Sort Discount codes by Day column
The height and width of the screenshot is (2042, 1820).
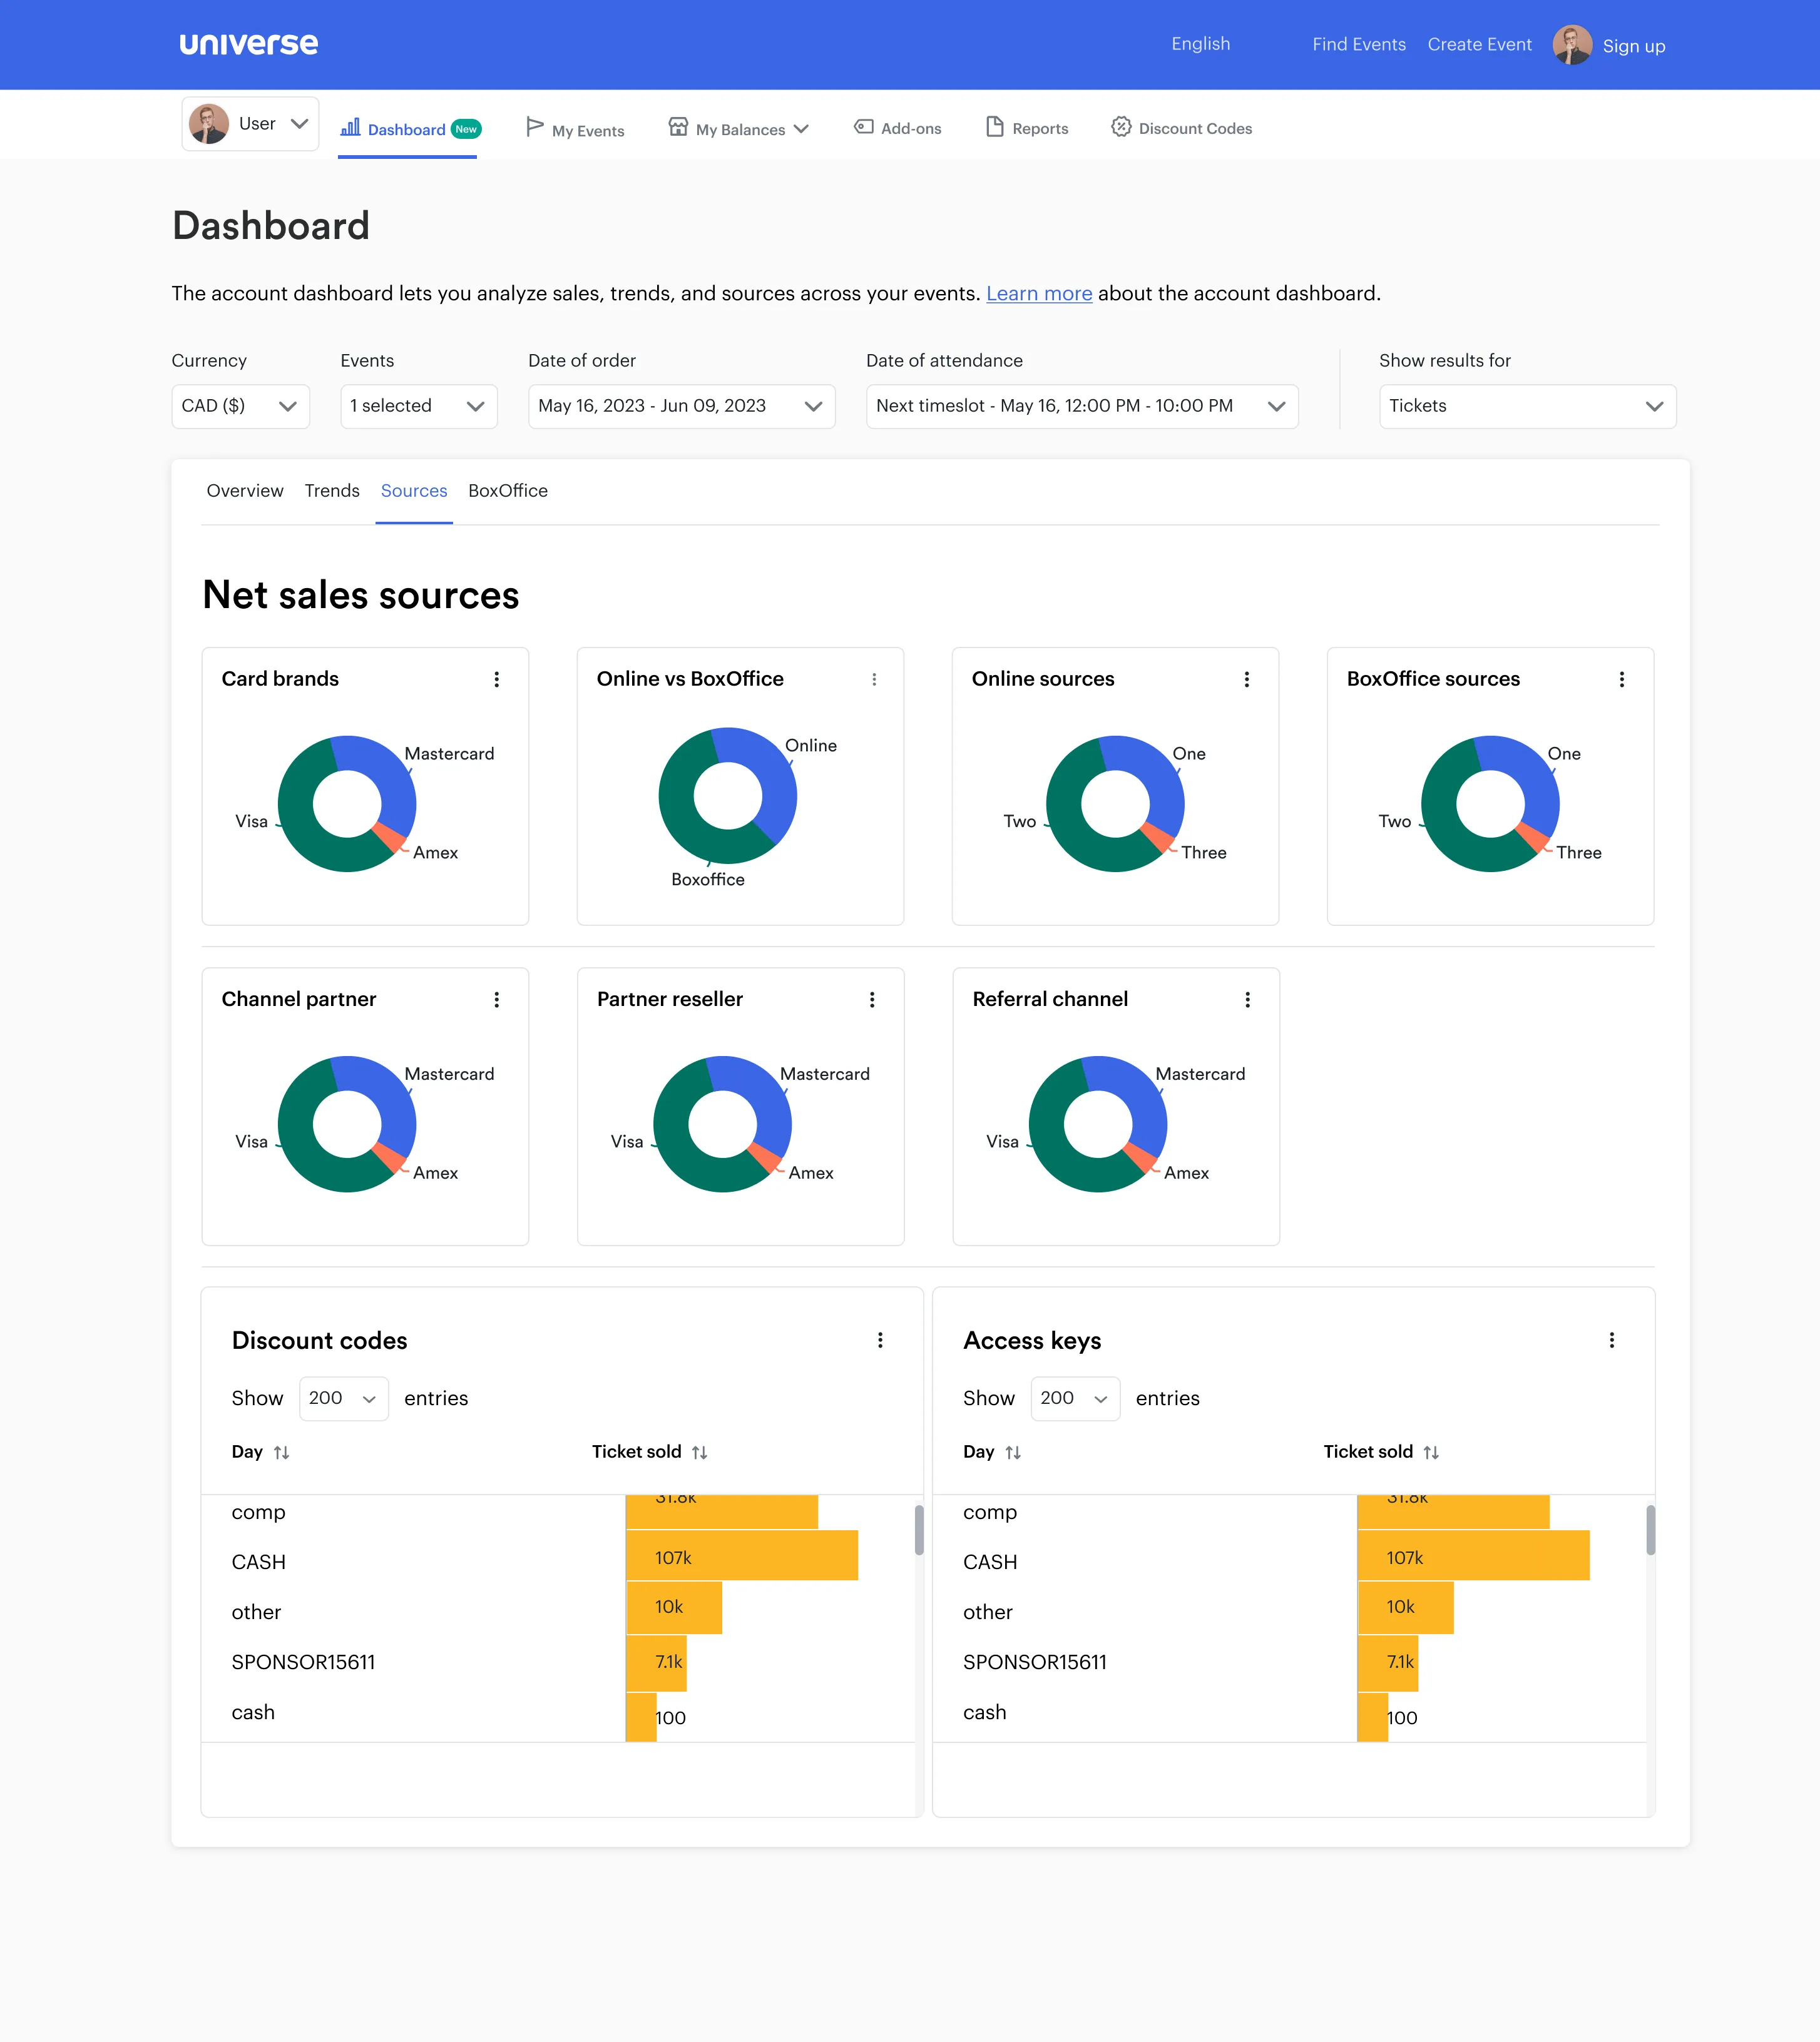[x=281, y=1452]
